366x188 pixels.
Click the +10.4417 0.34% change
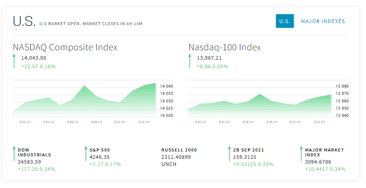325,169
